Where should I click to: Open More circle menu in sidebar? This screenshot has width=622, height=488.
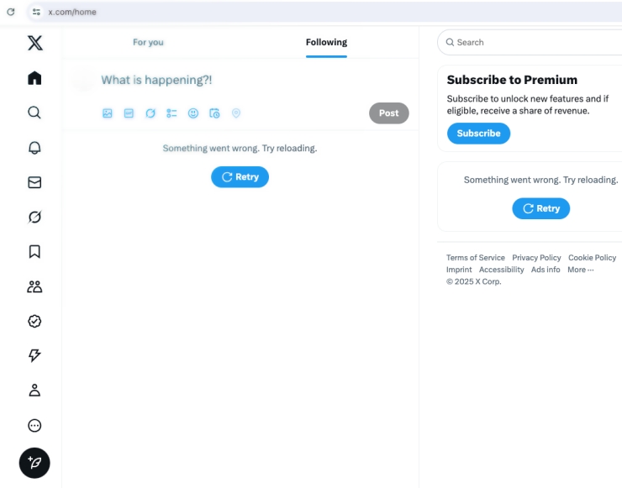pyautogui.click(x=34, y=425)
